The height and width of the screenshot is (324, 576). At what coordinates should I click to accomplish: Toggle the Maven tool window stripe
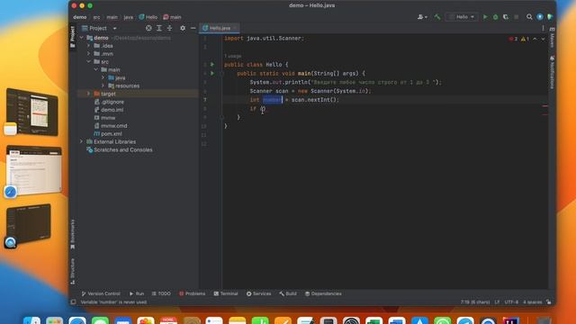click(552, 38)
